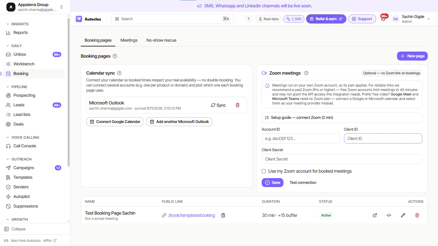Open Test Booking Page Sachin in new tab
Viewport: 438px width, 246px height.
[375, 215]
